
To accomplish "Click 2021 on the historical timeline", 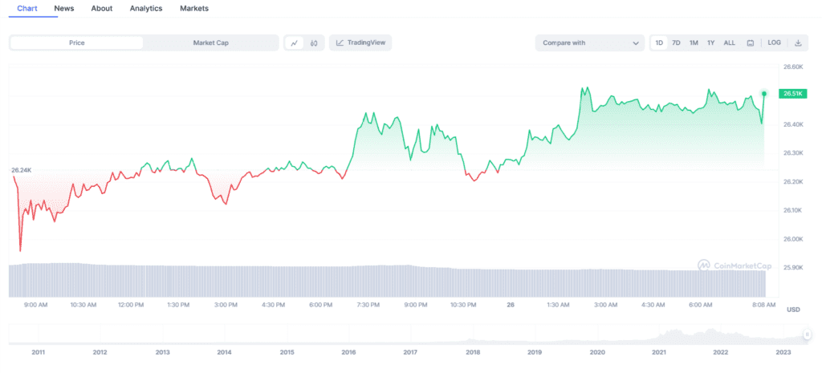I will [x=659, y=353].
